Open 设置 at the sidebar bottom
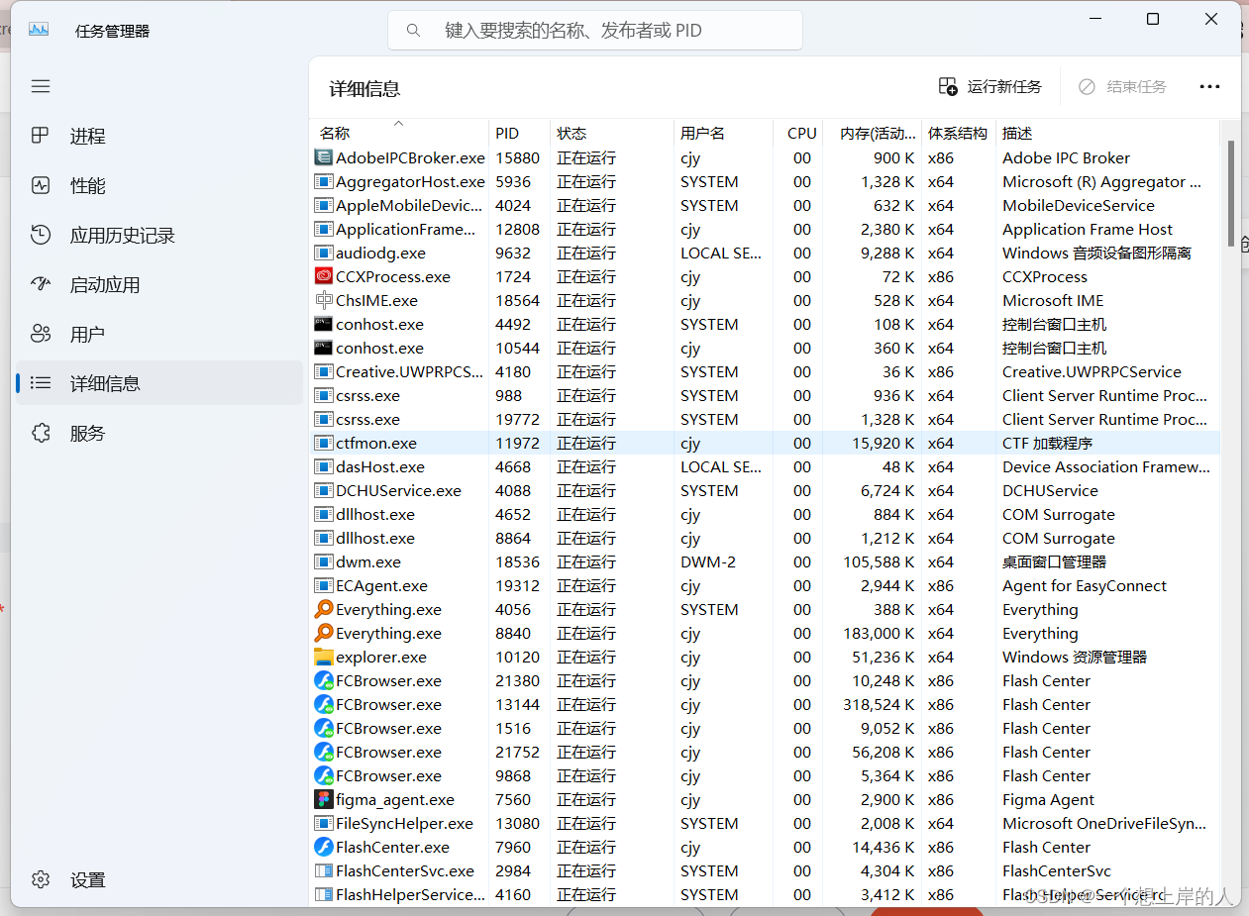Viewport: 1249px width, 916px height. click(x=158, y=879)
